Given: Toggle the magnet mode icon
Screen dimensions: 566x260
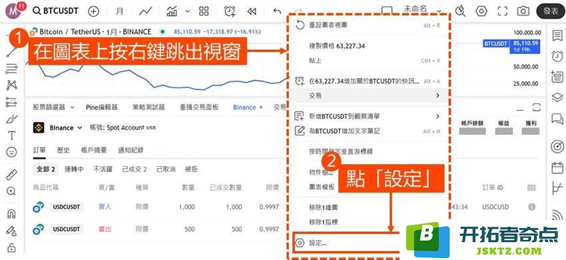Looking at the screenshot, I should 11,214.
